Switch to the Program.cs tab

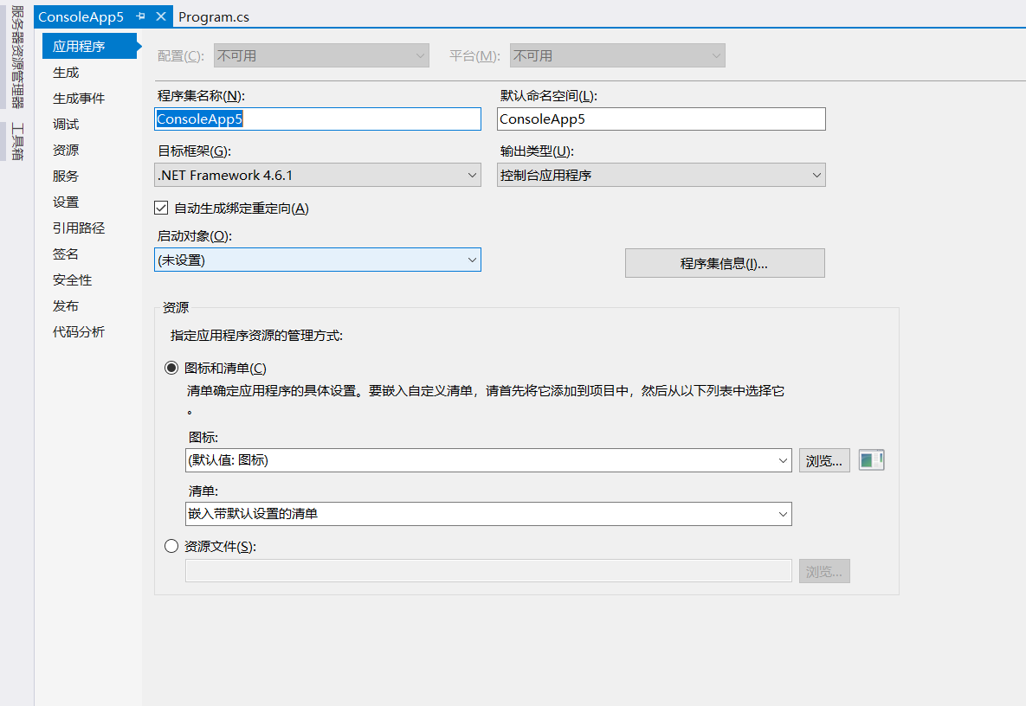point(213,17)
